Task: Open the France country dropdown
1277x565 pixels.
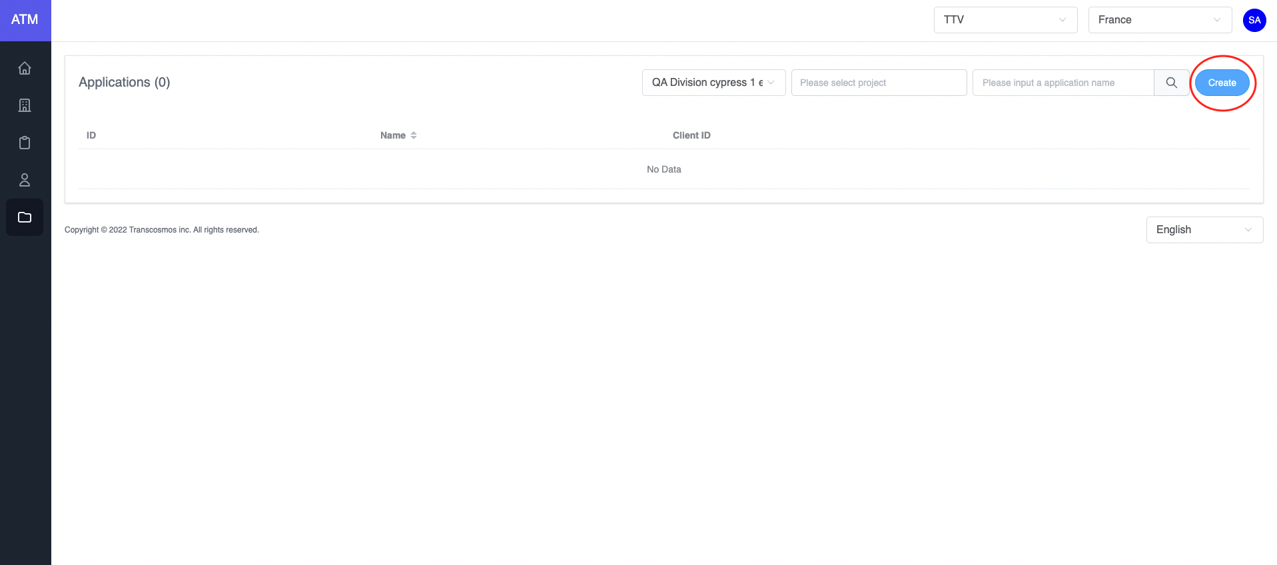Action: click(x=1159, y=20)
